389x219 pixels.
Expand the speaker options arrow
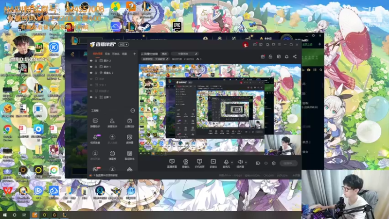246,163
